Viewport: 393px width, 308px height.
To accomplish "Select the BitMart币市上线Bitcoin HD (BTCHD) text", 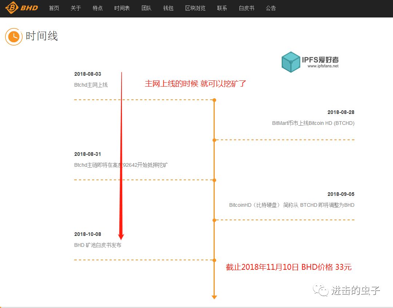I will pos(313,123).
